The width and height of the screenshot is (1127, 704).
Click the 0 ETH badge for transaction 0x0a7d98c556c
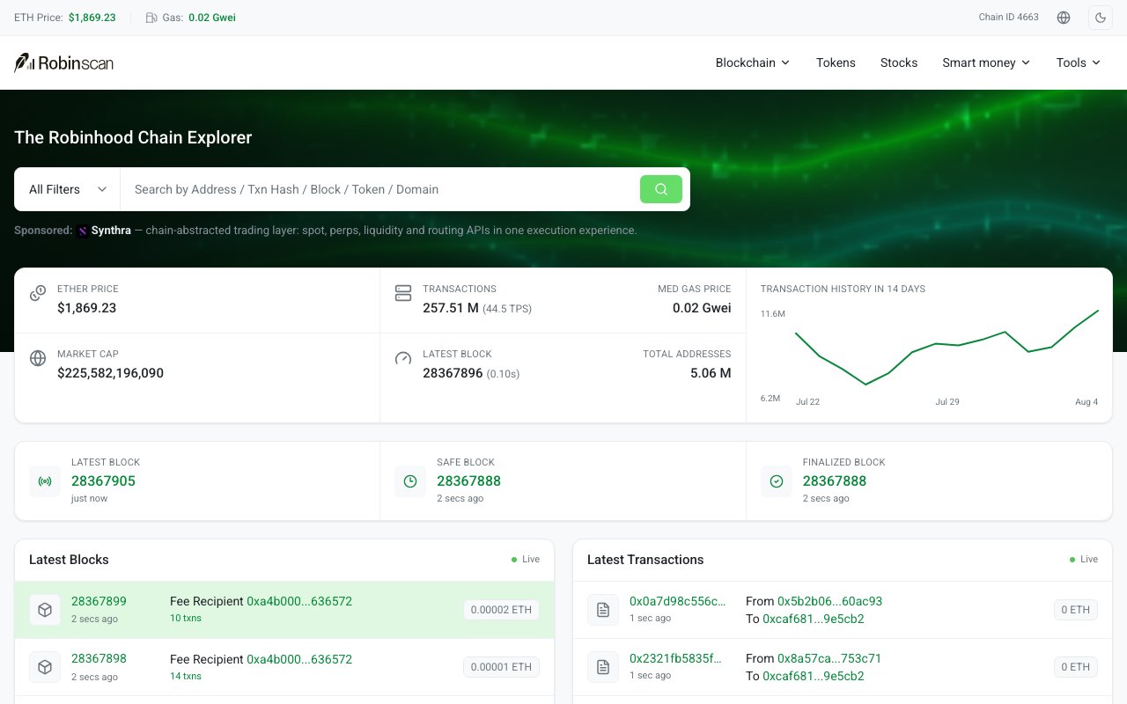pyautogui.click(x=1076, y=610)
